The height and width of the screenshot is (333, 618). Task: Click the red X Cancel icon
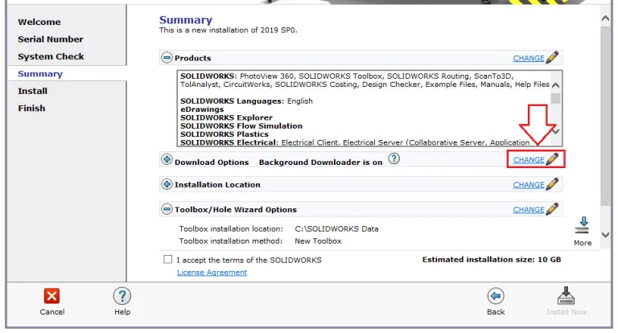[x=51, y=296]
